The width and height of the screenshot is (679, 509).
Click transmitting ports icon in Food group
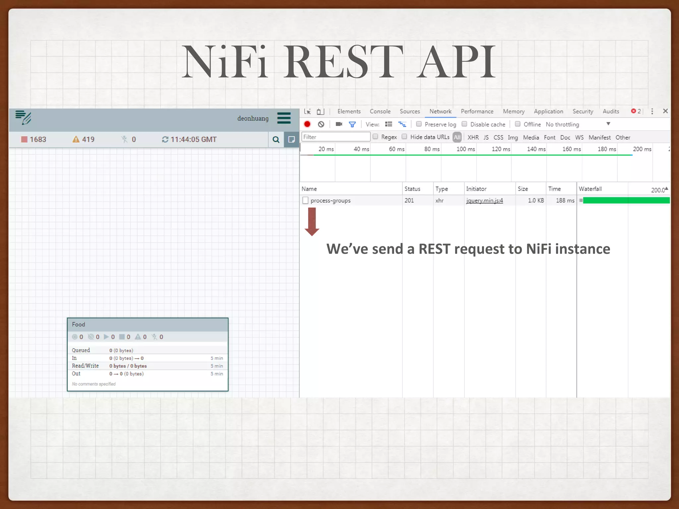(75, 337)
